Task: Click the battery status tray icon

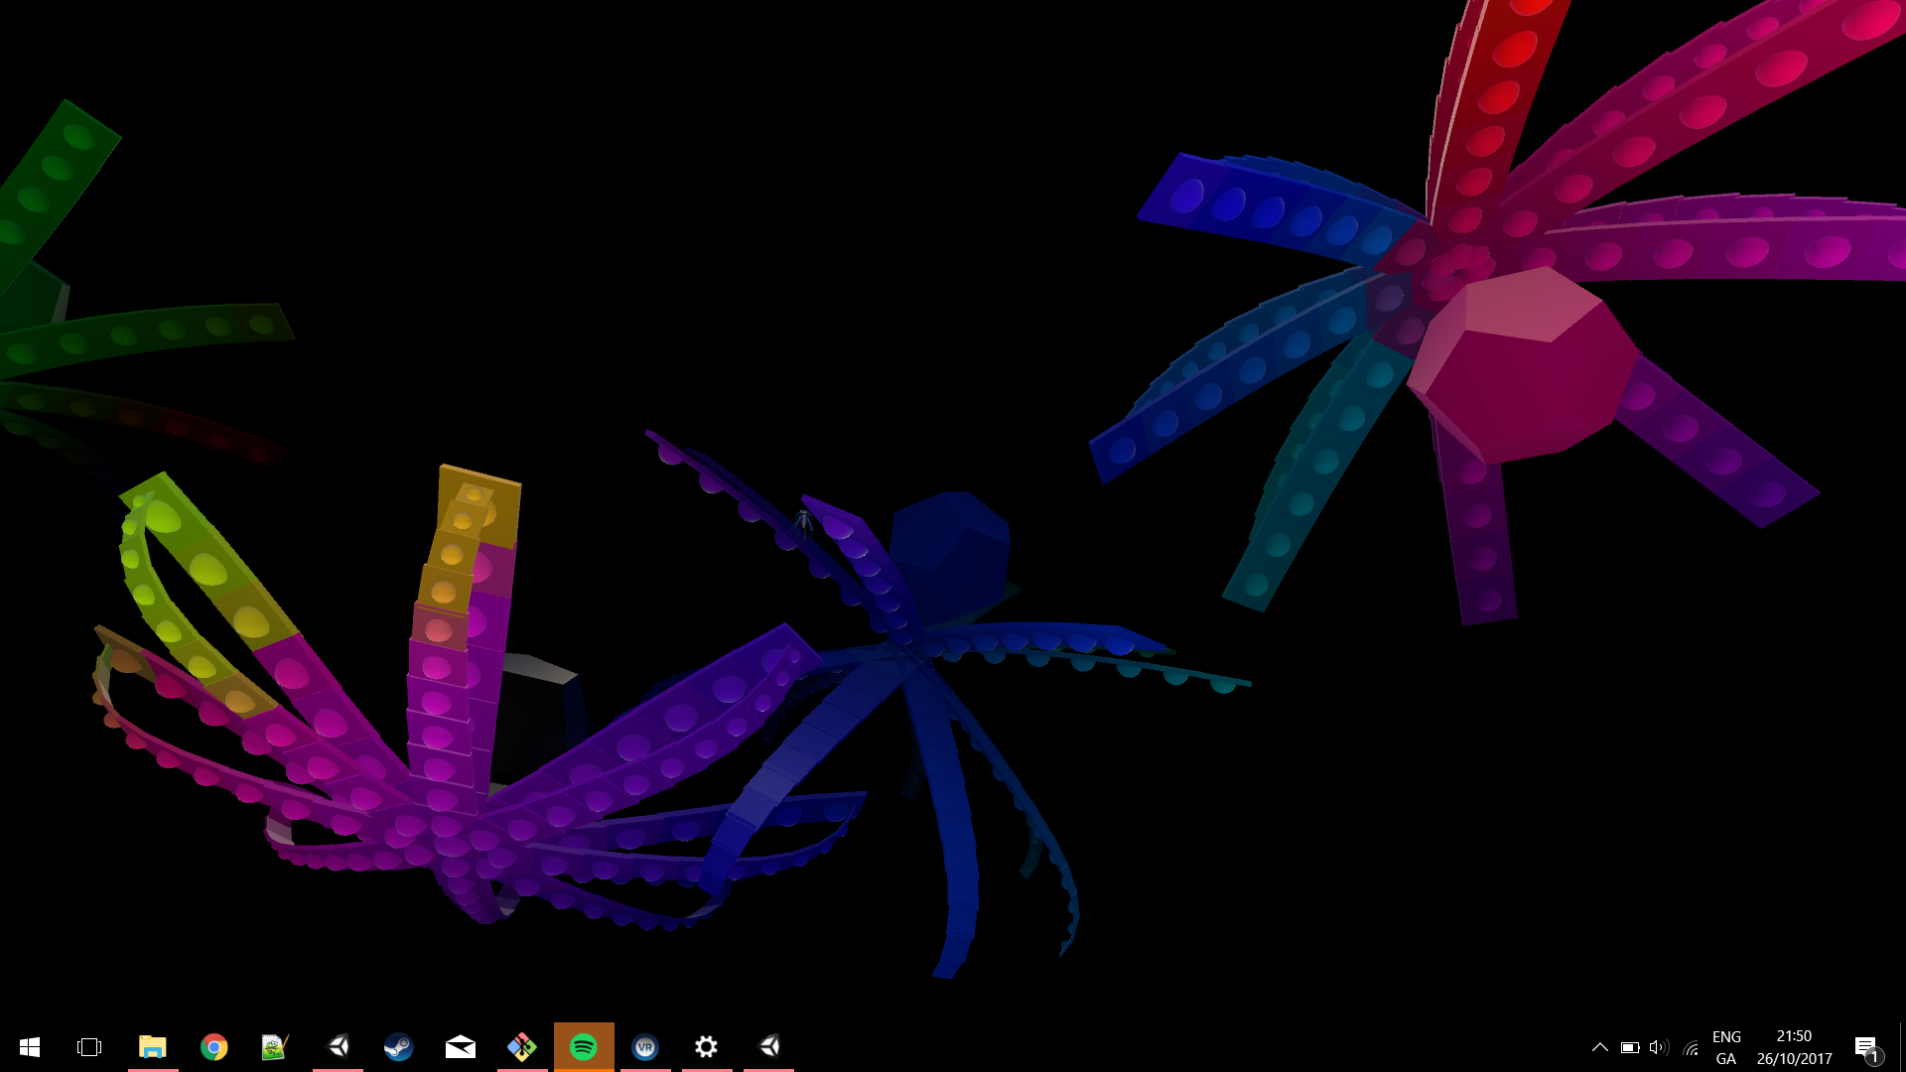Action: (x=1629, y=1047)
